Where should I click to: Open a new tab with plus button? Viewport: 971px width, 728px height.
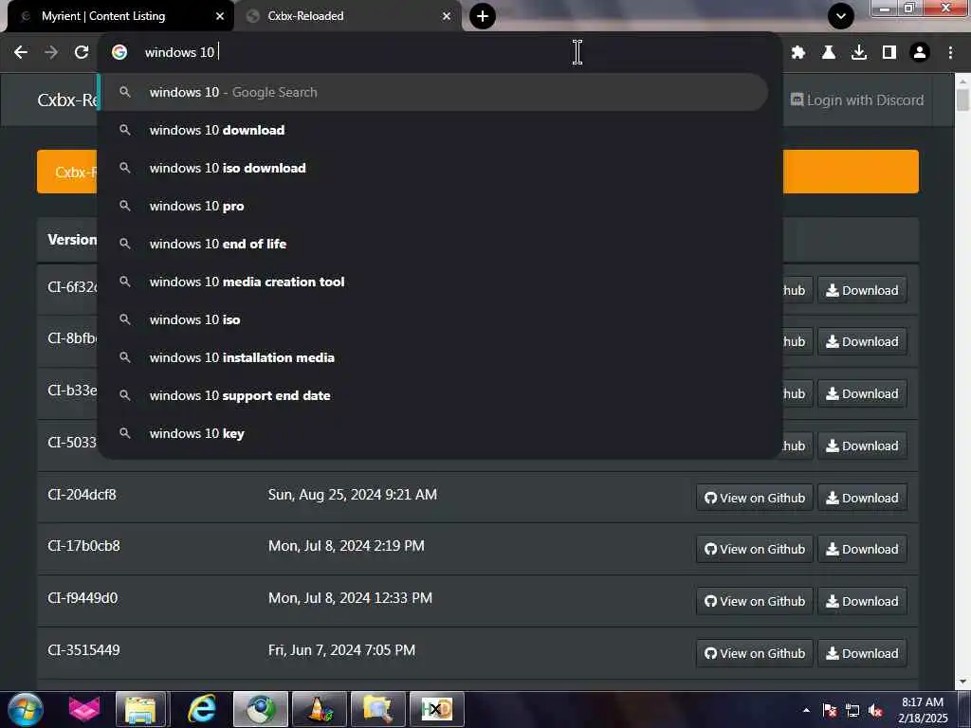(483, 16)
